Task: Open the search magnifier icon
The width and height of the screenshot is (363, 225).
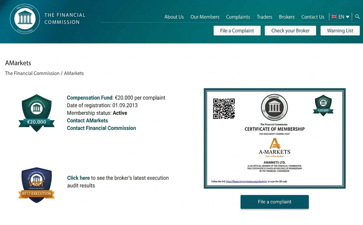Action: (x=357, y=17)
